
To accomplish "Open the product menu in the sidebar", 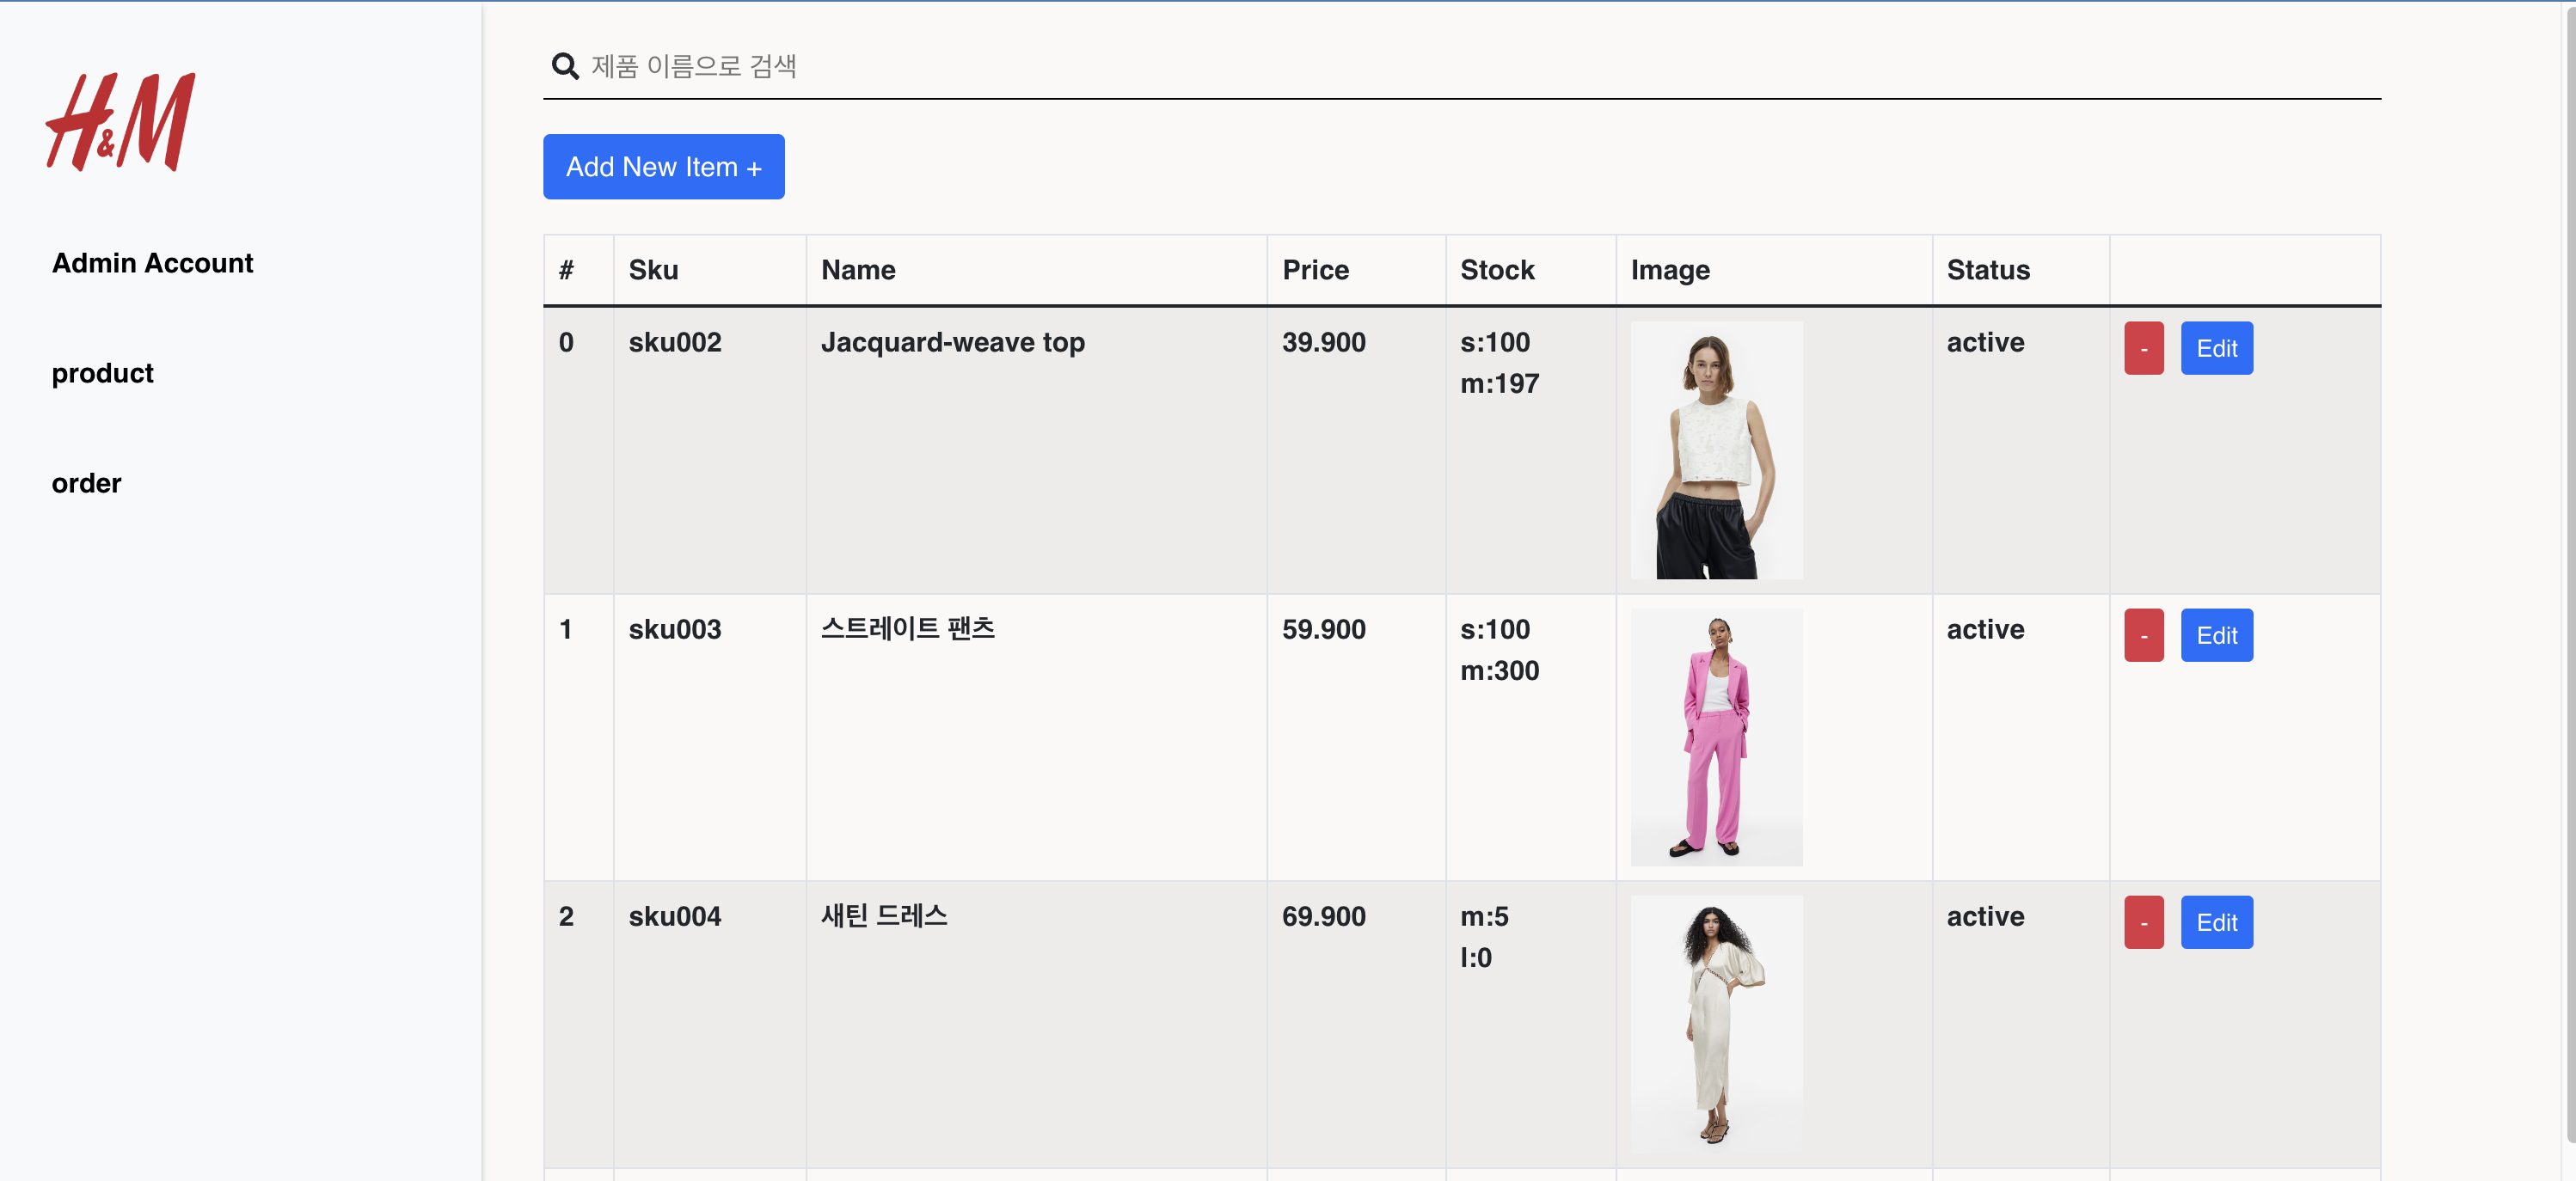I will 102,373.
